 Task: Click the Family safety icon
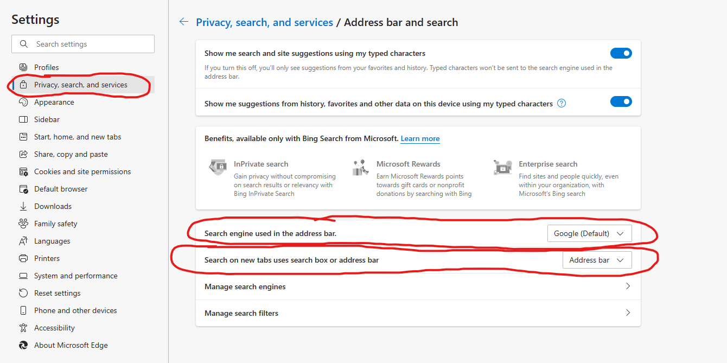(23, 224)
